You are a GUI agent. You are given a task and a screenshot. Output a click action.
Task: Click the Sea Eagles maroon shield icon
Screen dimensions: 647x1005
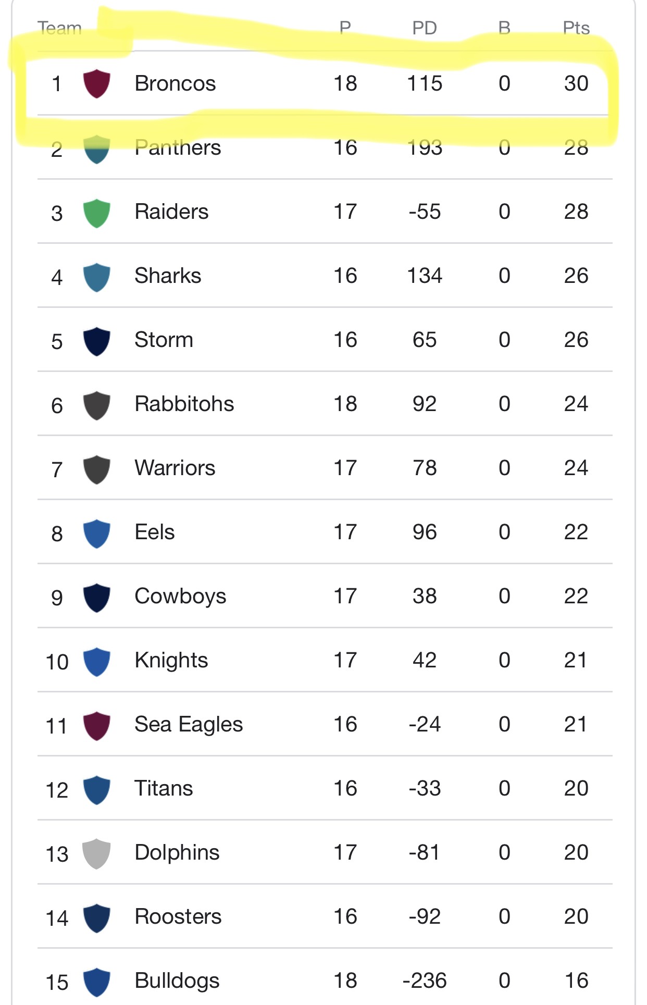click(x=97, y=726)
